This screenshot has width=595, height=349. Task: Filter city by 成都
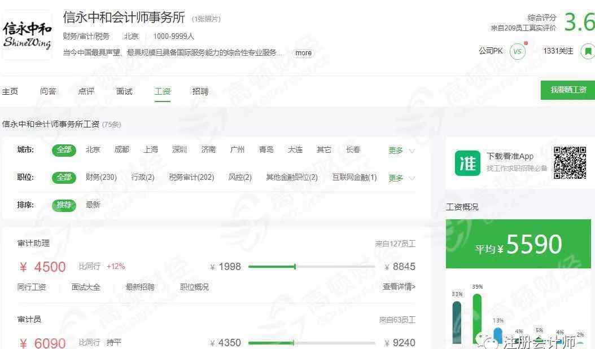click(122, 149)
